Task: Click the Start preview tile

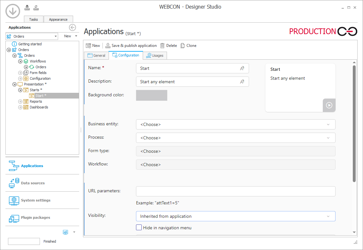Action: (x=300, y=88)
